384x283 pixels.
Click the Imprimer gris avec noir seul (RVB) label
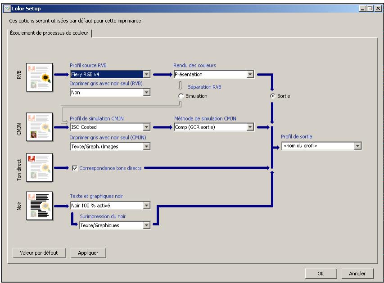click(106, 84)
